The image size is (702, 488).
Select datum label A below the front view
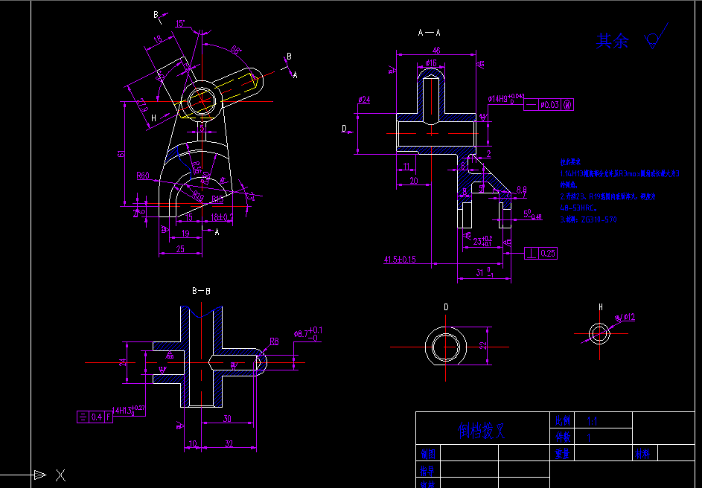(217, 233)
